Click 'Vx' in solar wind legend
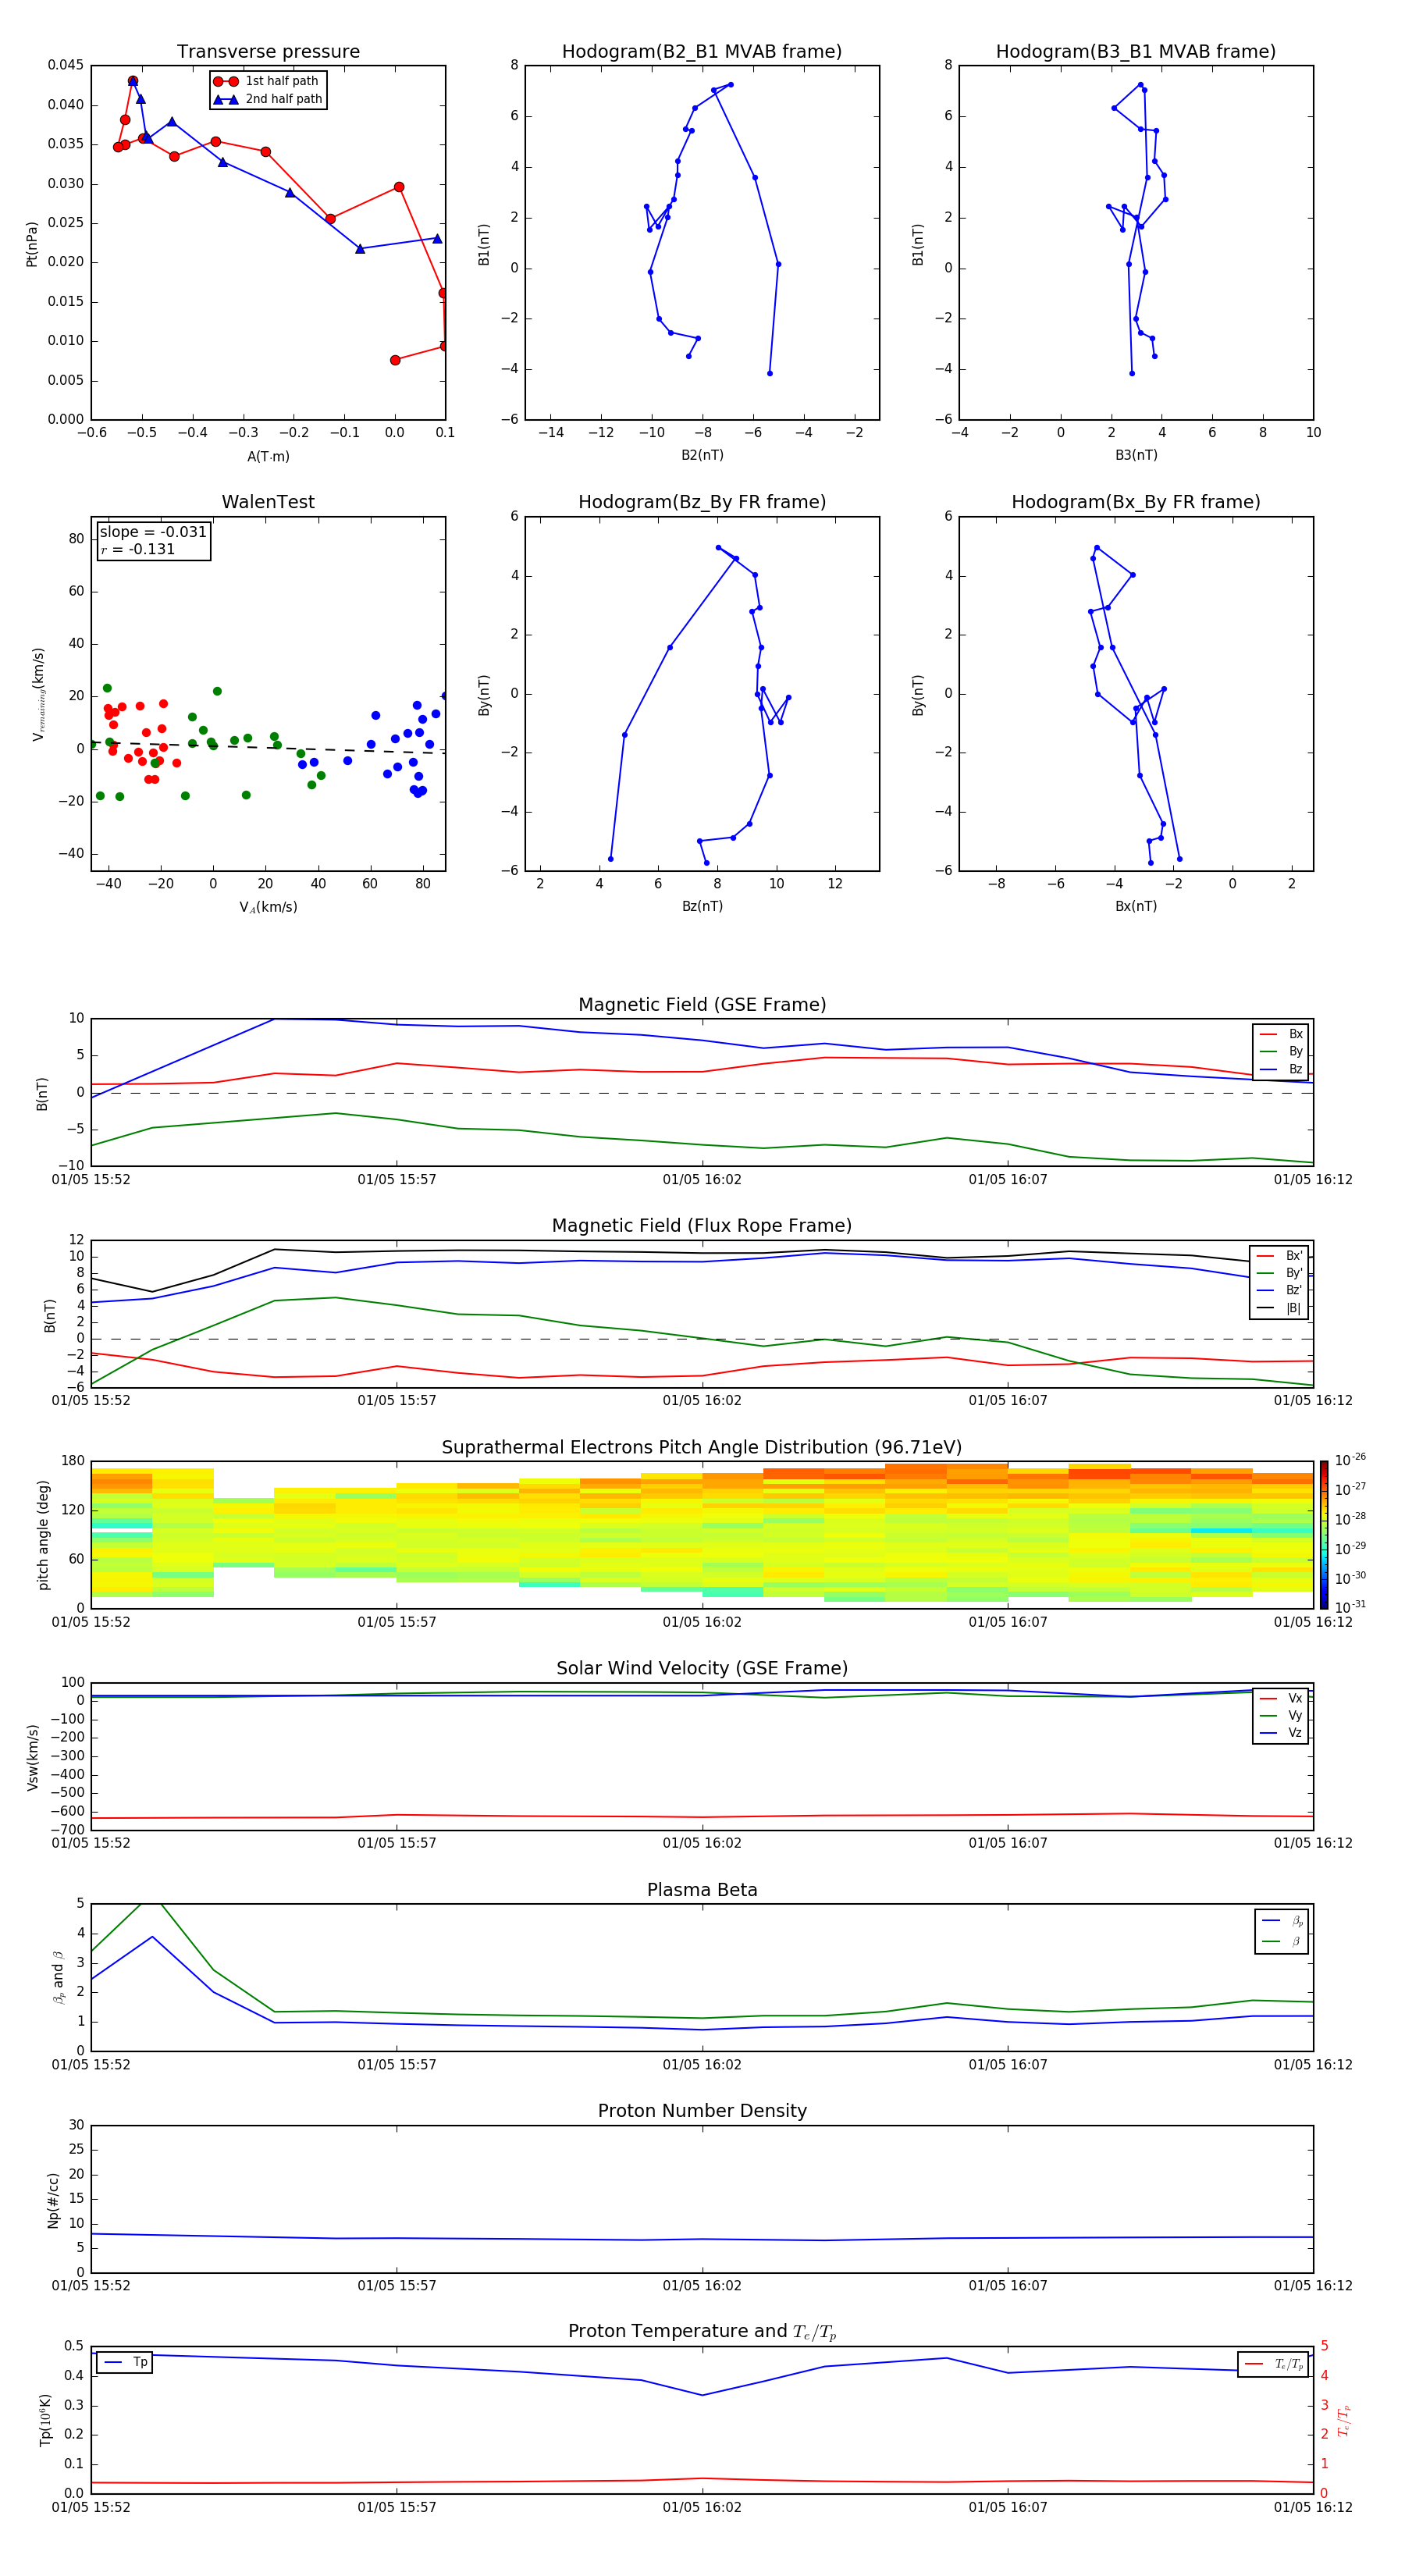Image resolution: width=1405 pixels, height=2576 pixels. tap(1281, 1698)
